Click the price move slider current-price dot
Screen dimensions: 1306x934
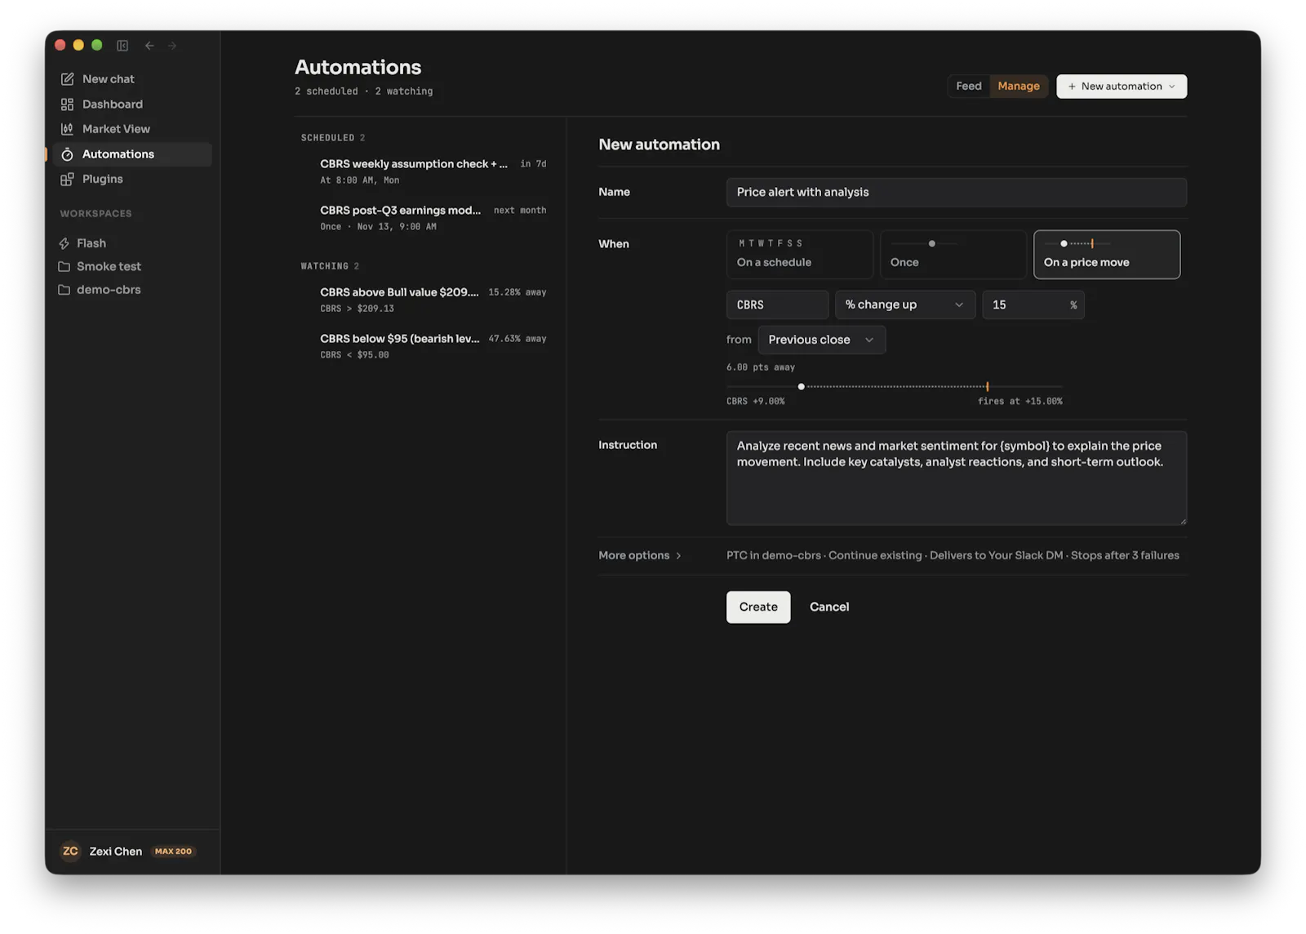(x=801, y=387)
